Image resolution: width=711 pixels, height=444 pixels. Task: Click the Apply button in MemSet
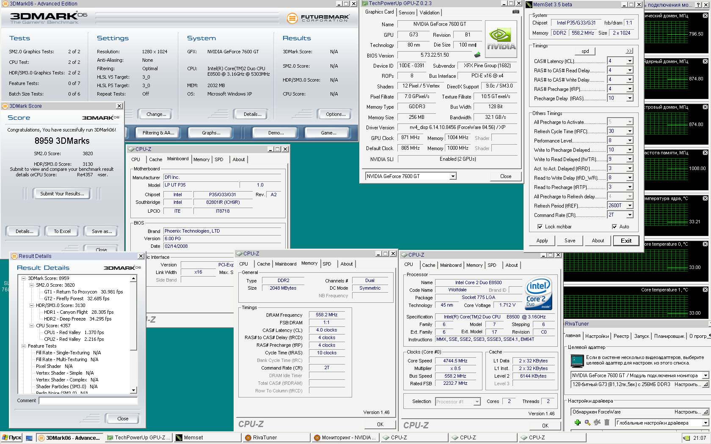(542, 241)
